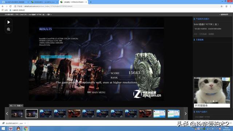The image size is (233, 131).
Task: Select the first carousel dot on cat ad
Action: pos(208,101)
